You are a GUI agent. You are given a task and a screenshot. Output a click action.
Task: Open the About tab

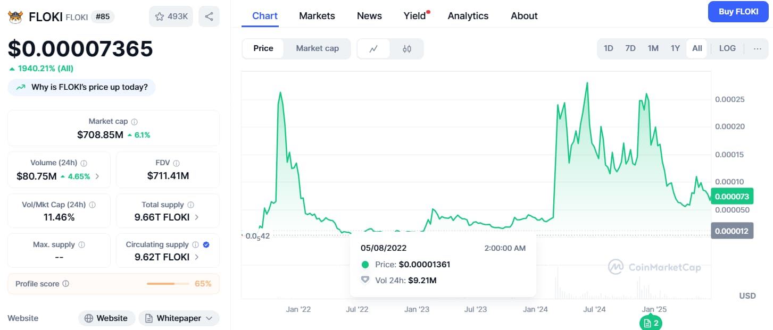524,15
